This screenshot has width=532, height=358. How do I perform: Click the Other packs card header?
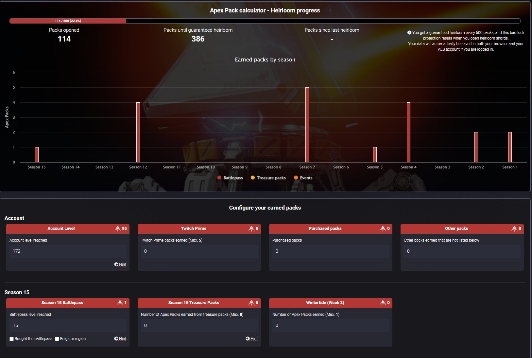pyautogui.click(x=462, y=229)
